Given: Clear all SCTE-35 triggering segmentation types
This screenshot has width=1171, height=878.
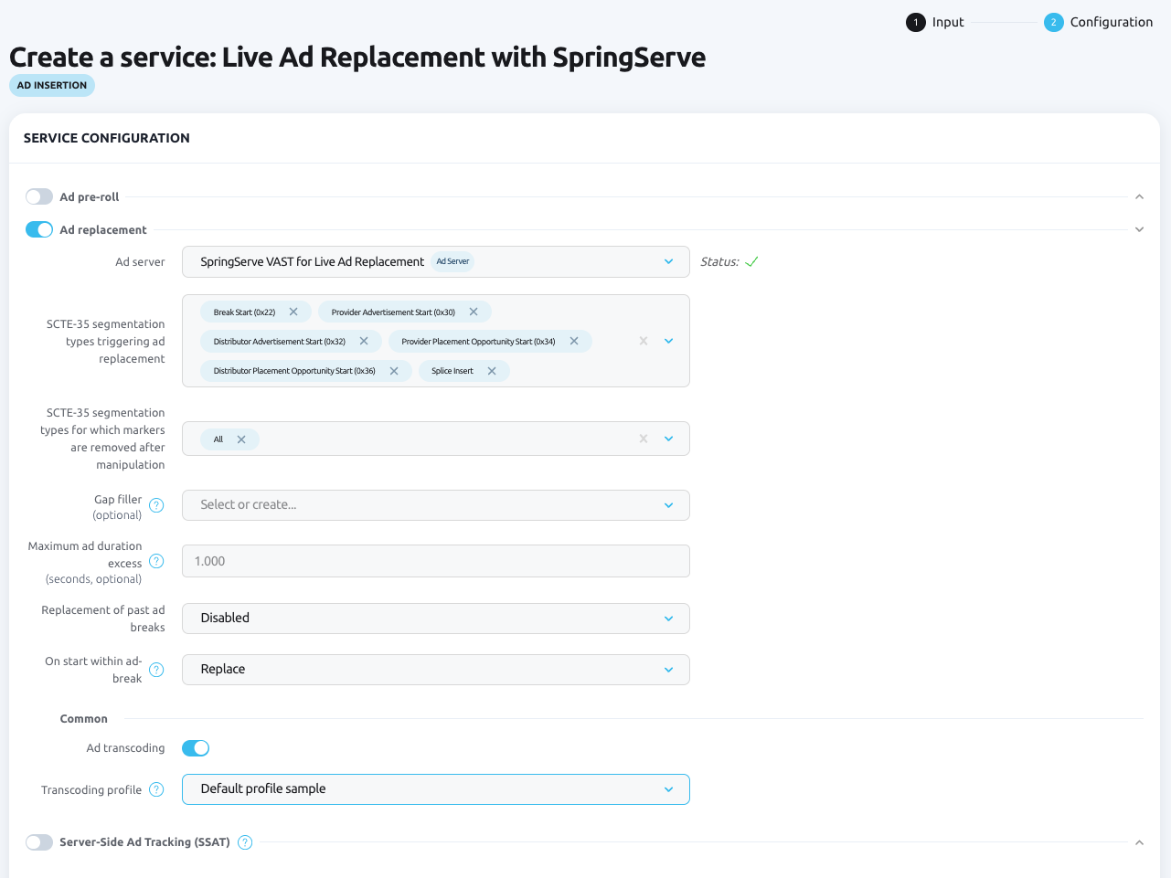Looking at the screenshot, I should 644,341.
